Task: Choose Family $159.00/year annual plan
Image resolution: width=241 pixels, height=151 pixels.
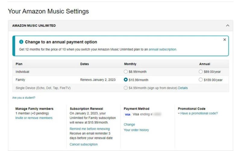Action: [201, 80]
